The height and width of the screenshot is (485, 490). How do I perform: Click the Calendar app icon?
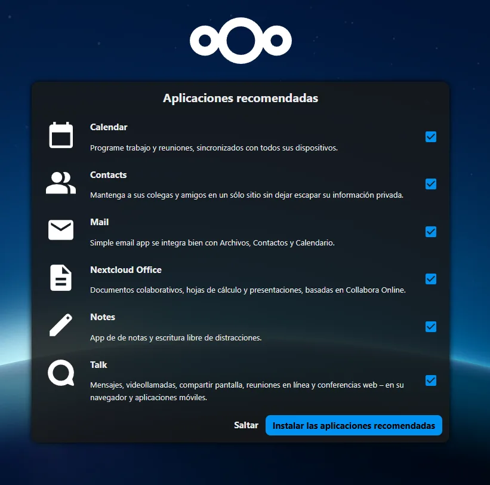[61, 135]
